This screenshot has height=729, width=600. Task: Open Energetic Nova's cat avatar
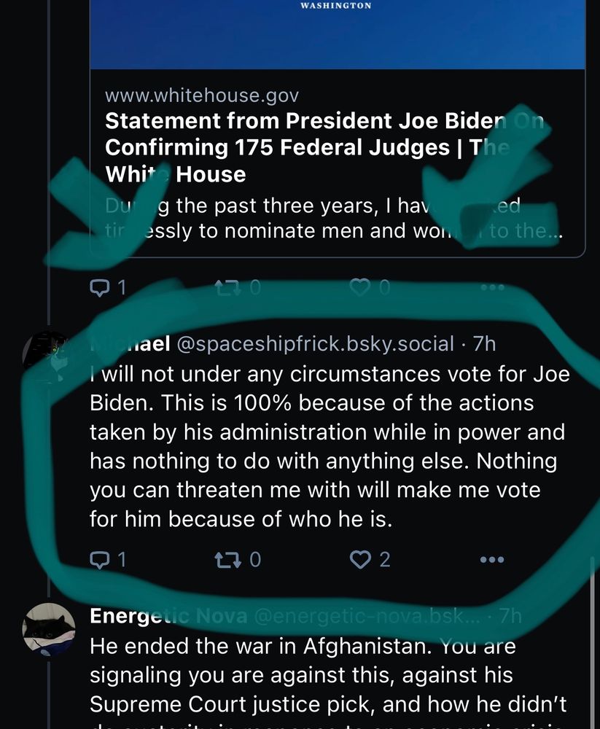point(49,628)
